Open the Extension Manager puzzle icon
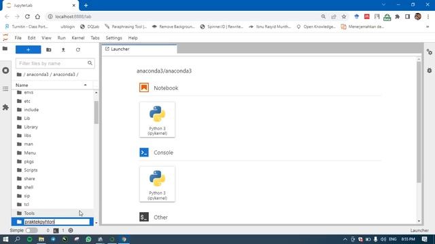This screenshot has width=435, height=244. pos(5,107)
